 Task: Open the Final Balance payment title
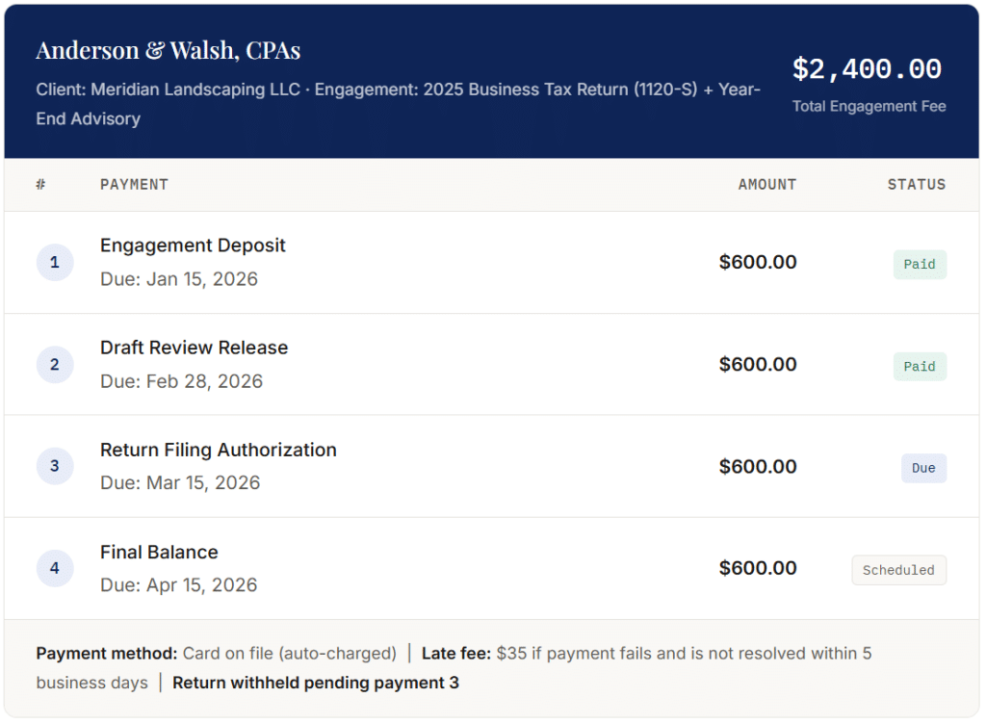pos(159,552)
